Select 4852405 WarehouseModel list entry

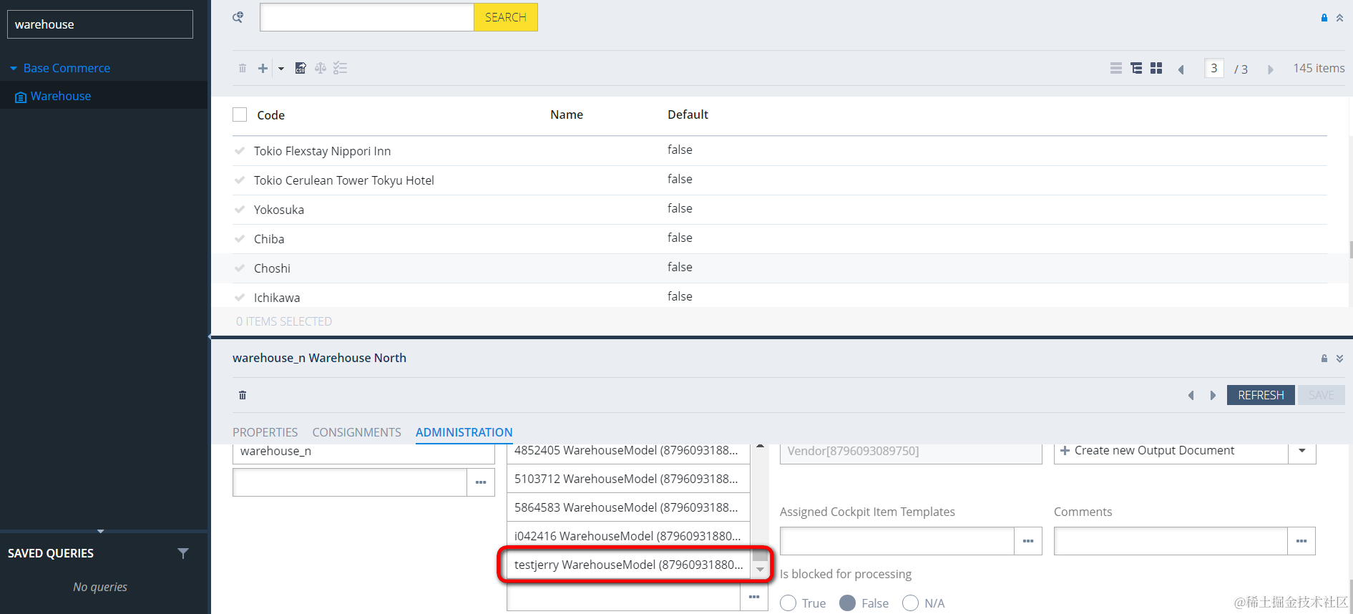(628, 451)
